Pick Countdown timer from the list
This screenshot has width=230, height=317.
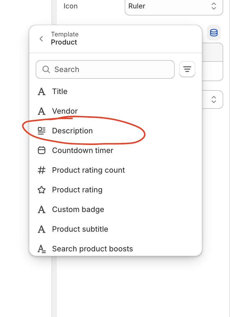point(83,150)
